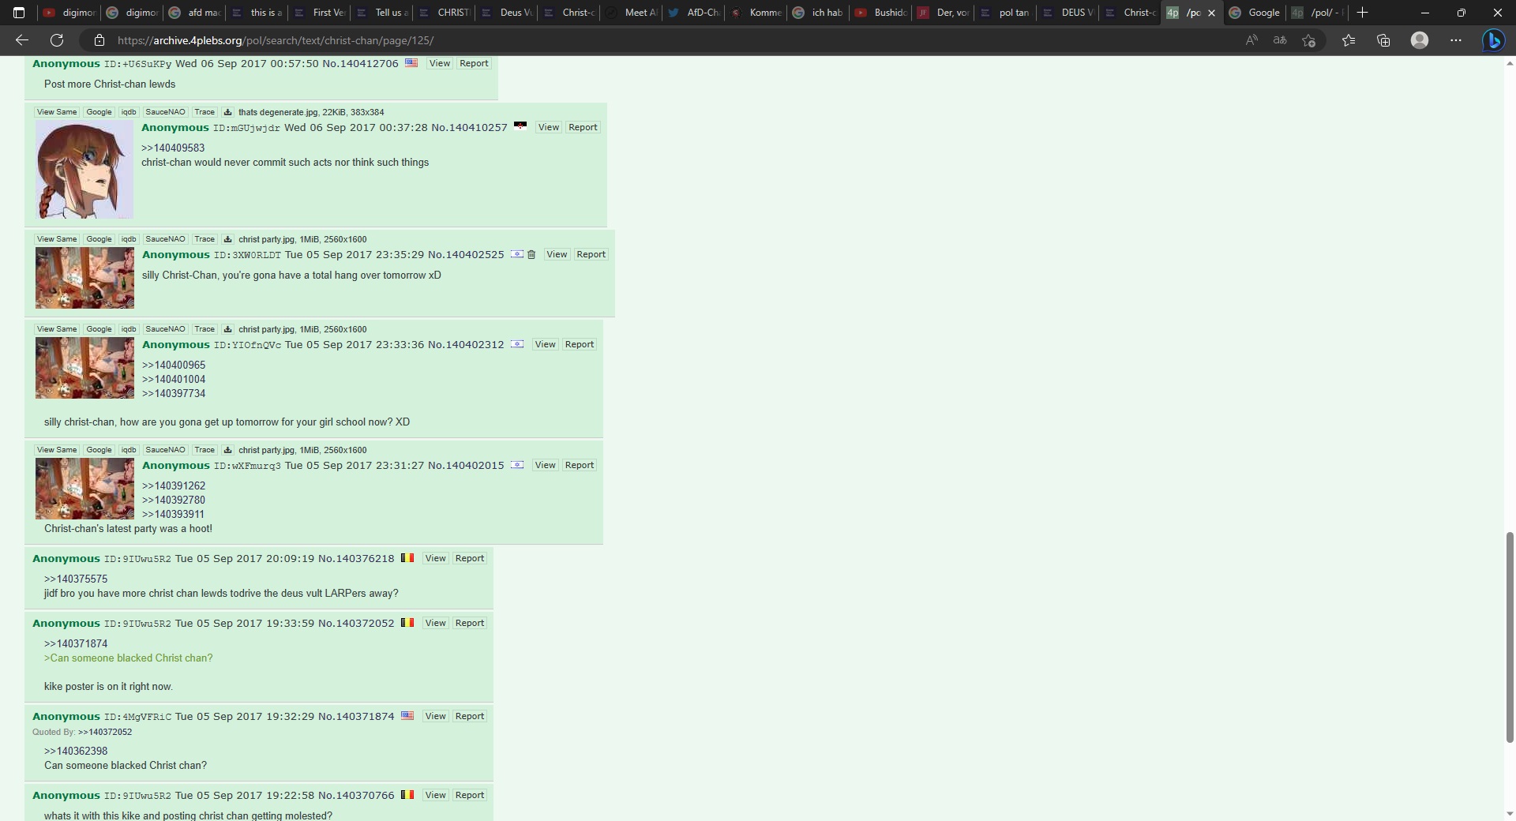Switch to the 'pol tan' tab
Image resolution: width=1516 pixels, height=821 pixels.
pos(1006,13)
